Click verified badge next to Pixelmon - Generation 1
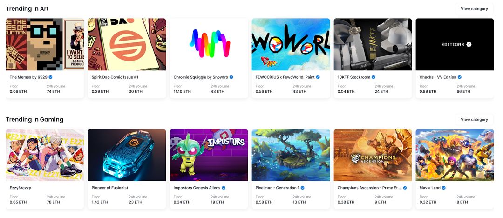 point(302,188)
